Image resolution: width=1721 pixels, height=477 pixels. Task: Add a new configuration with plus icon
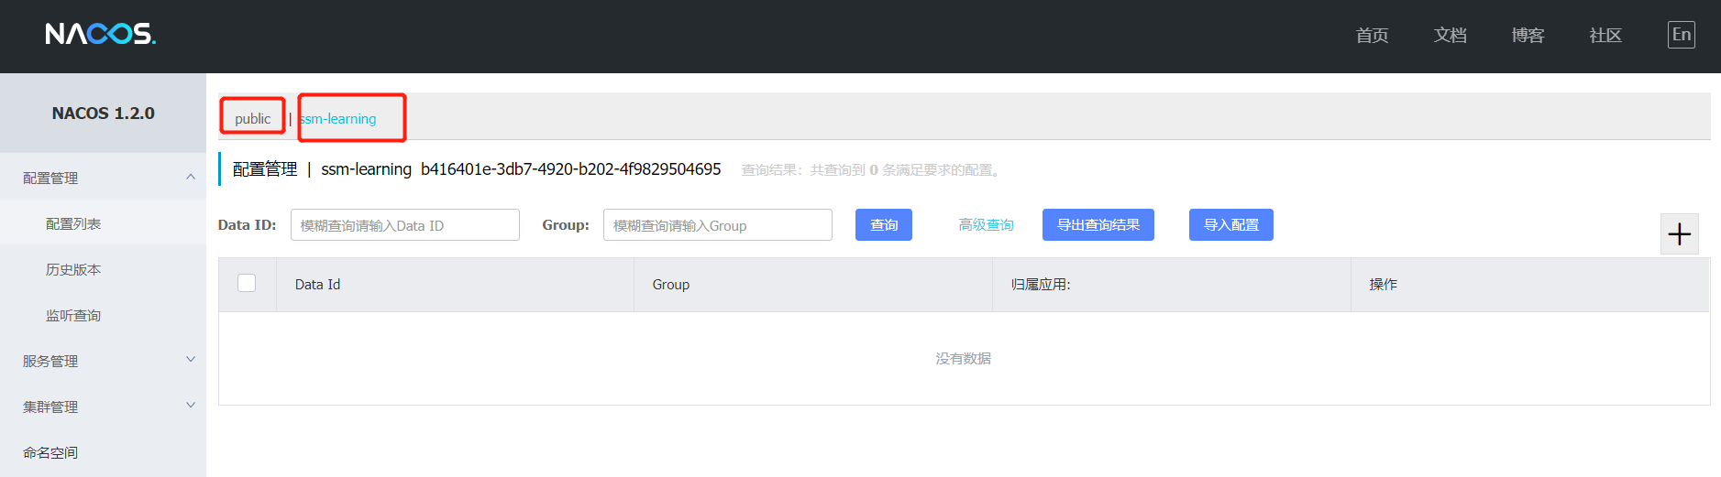(x=1679, y=234)
